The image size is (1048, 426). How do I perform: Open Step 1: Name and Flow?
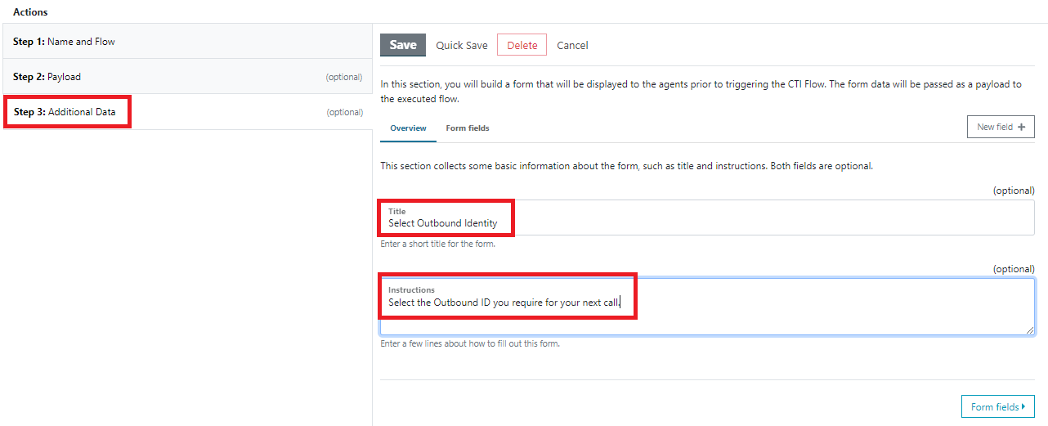(186, 41)
